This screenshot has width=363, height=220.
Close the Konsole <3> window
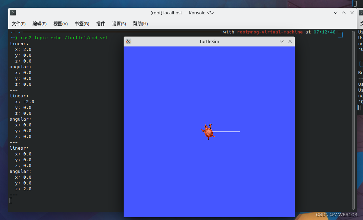tap(352, 13)
